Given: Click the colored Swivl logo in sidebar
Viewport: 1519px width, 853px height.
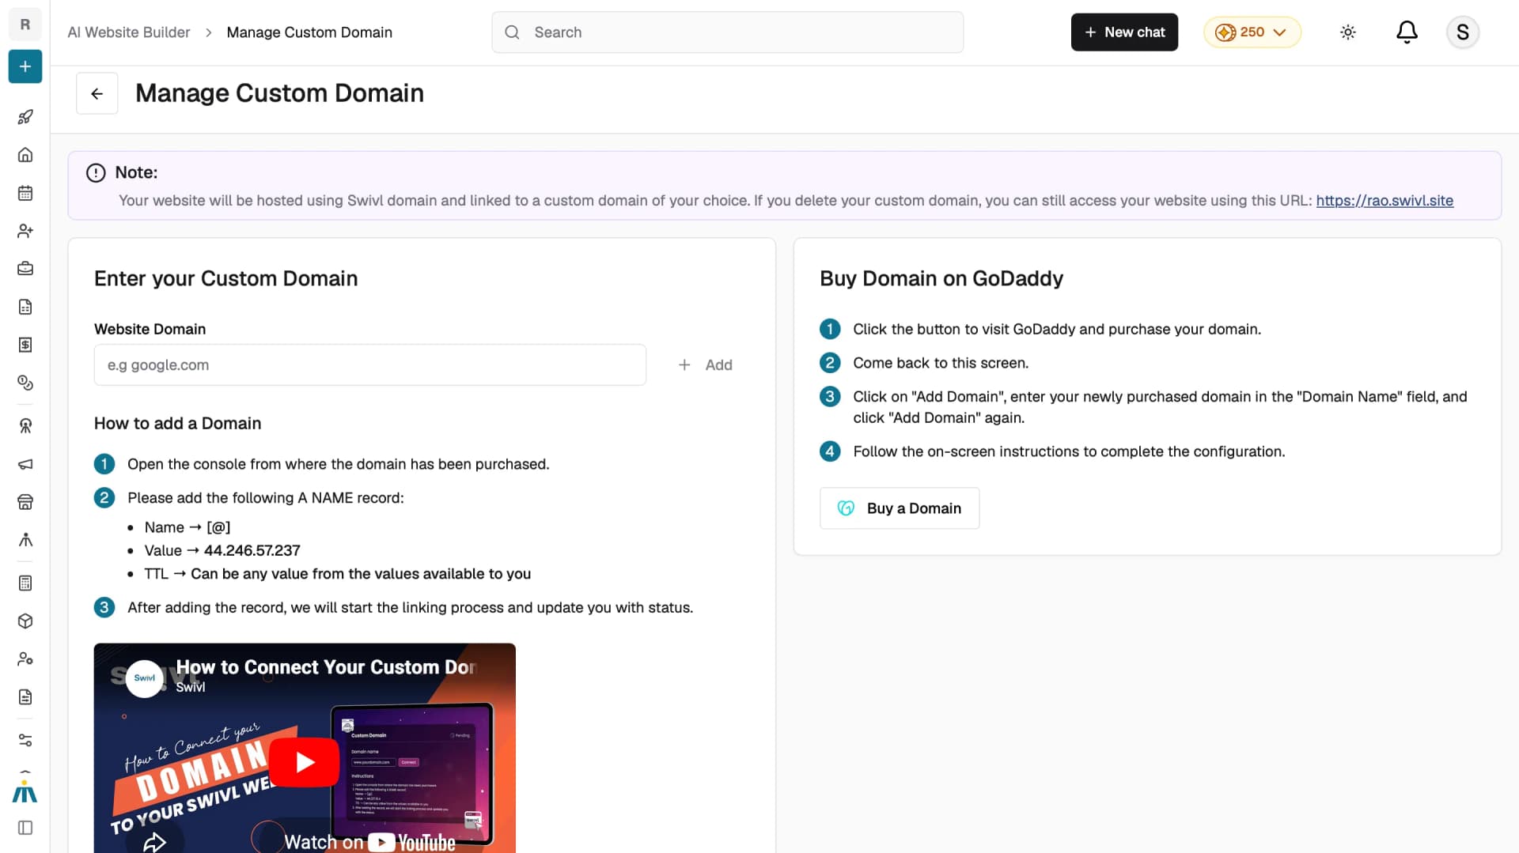Looking at the screenshot, I should point(25,792).
